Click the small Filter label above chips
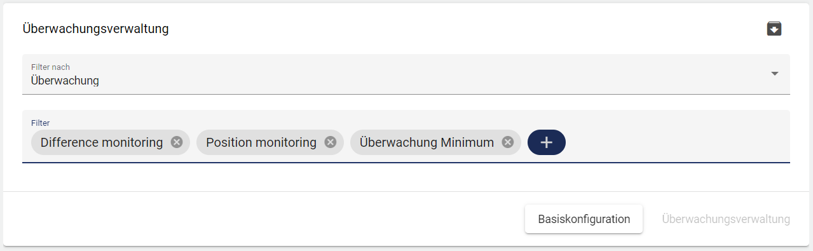The height and width of the screenshot is (251, 813). pos(40,122)
